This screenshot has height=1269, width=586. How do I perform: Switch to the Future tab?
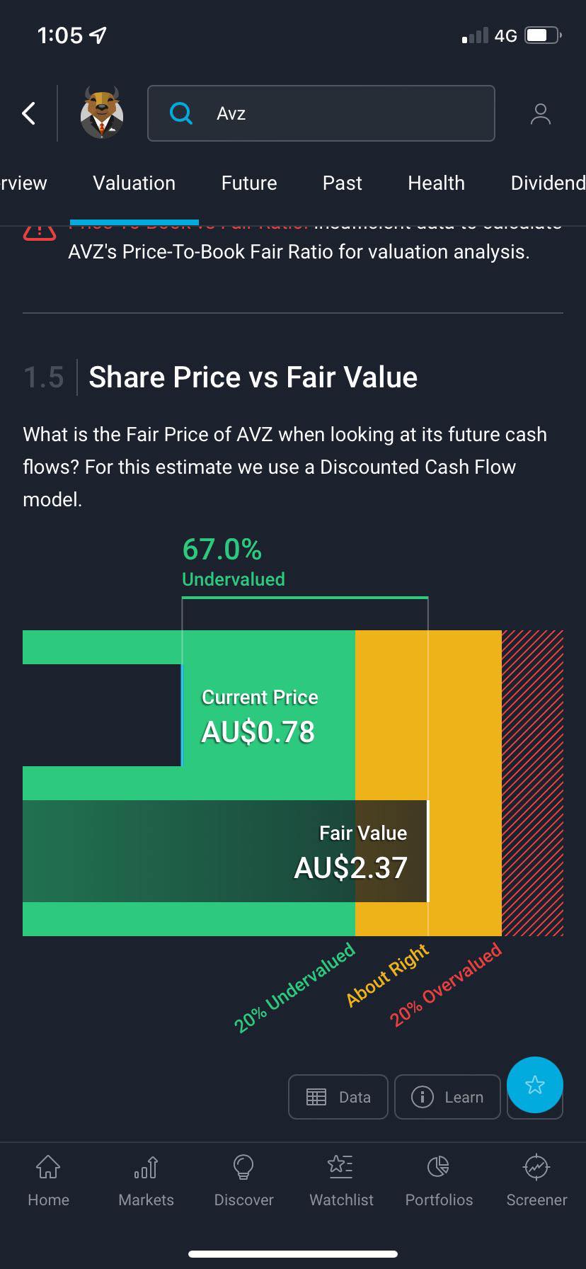coord(249,183)
